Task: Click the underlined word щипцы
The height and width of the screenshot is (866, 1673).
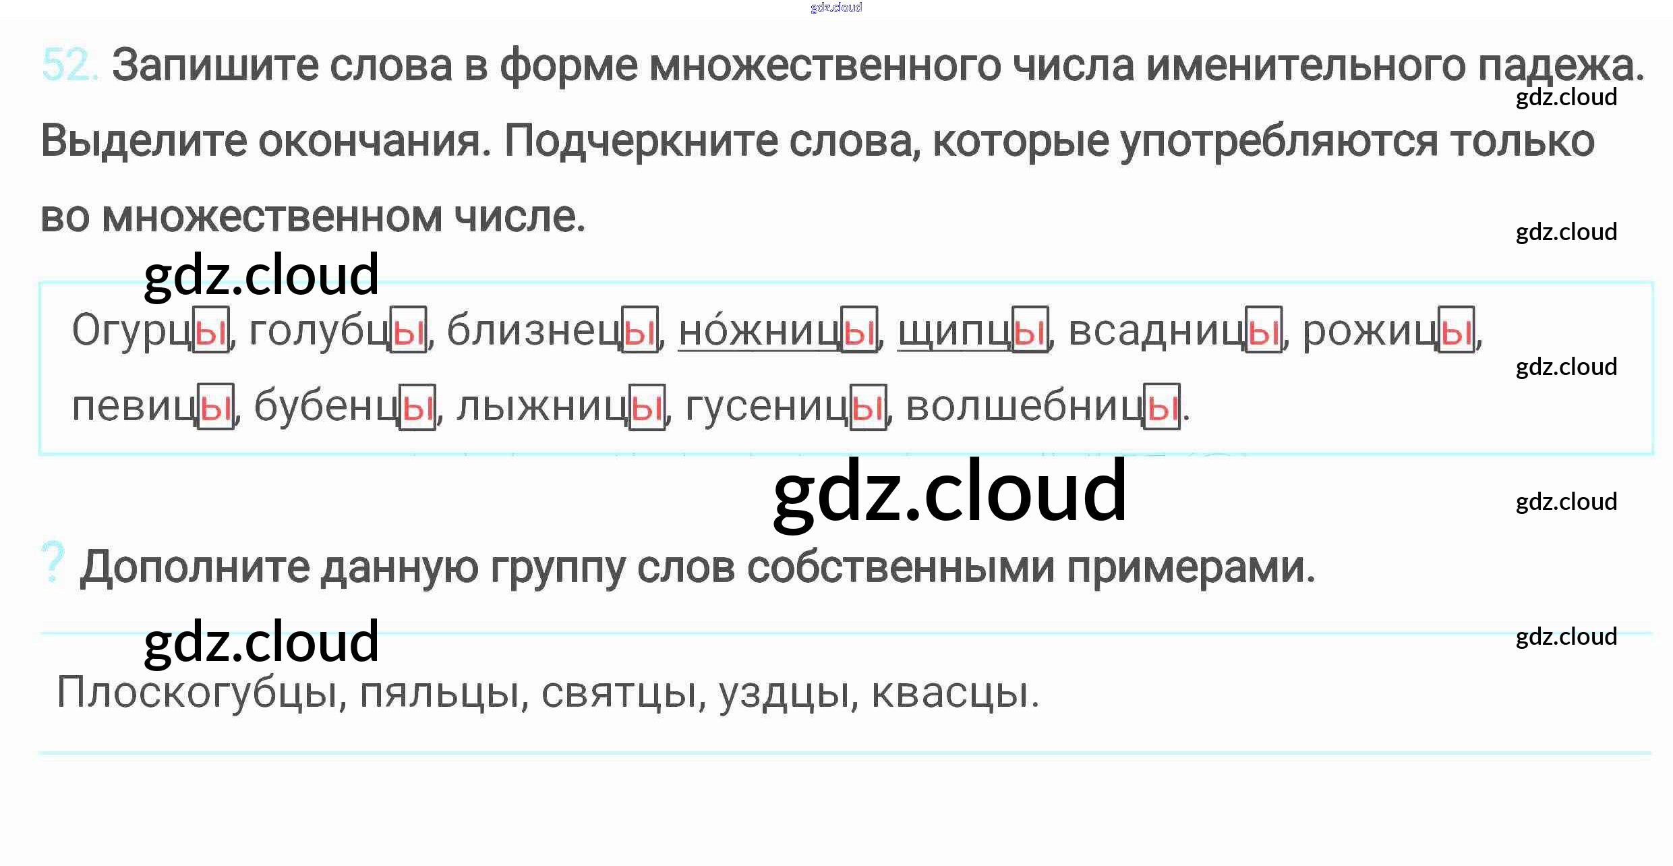Action: (x=972, y=330)
